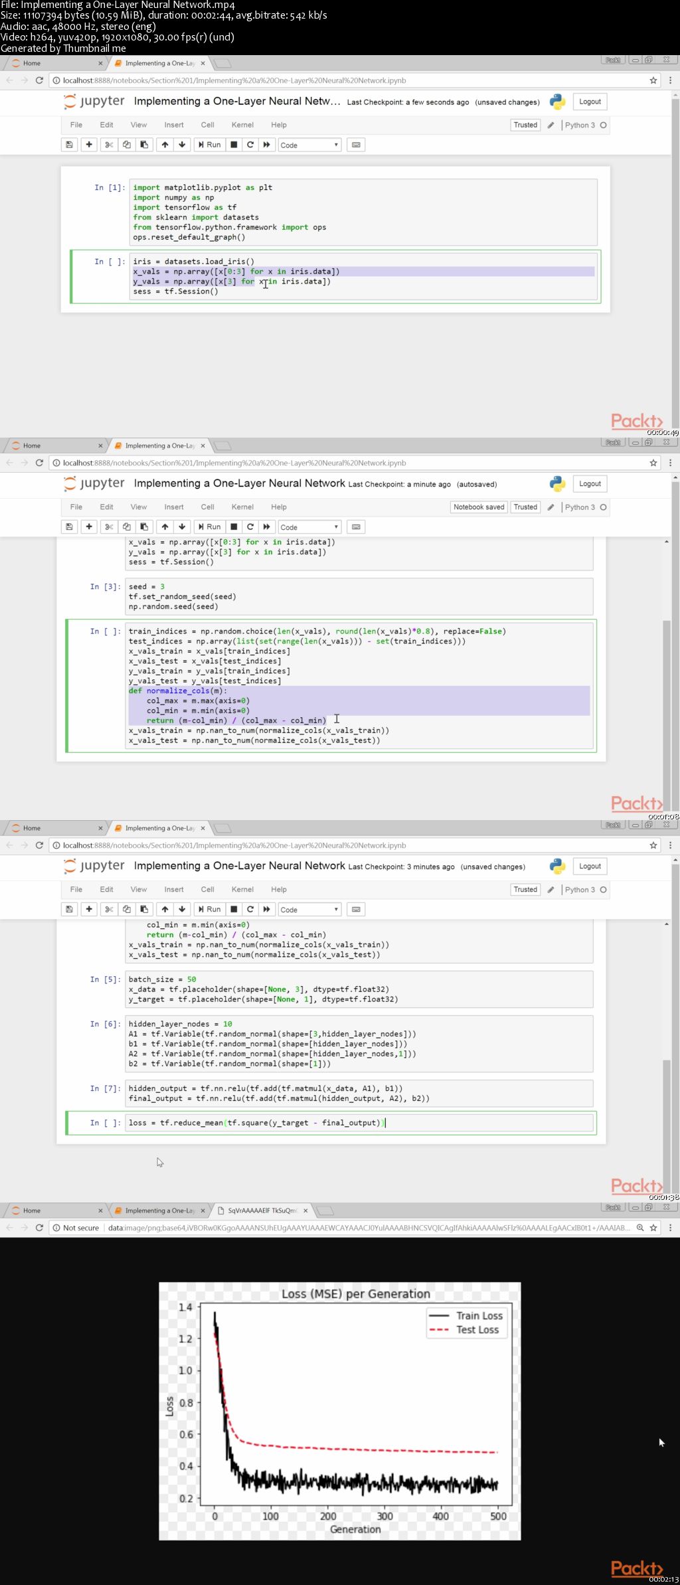This screenshot has width=680, height=1585.
Task: Click the Notebook saved notification
Action: (x=479, y=507)
